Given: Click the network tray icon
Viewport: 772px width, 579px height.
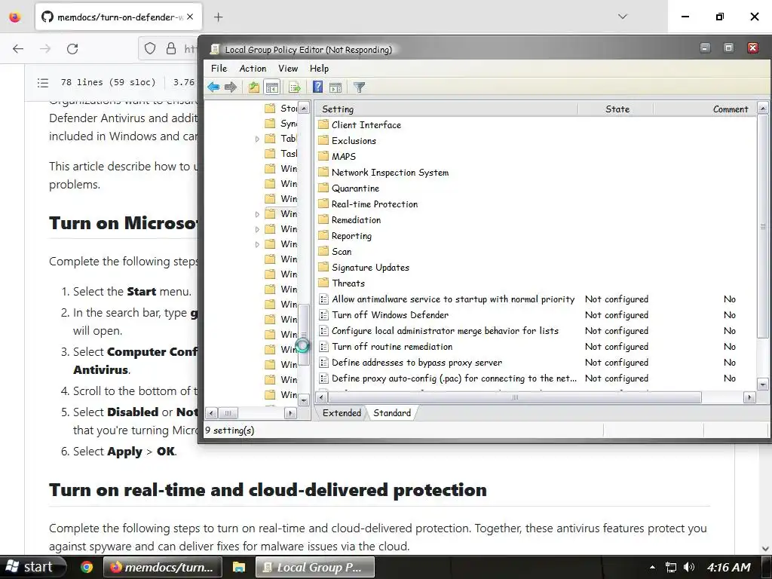Looking at the screenshot, I should pyautogui.click(x=670, y=567).
